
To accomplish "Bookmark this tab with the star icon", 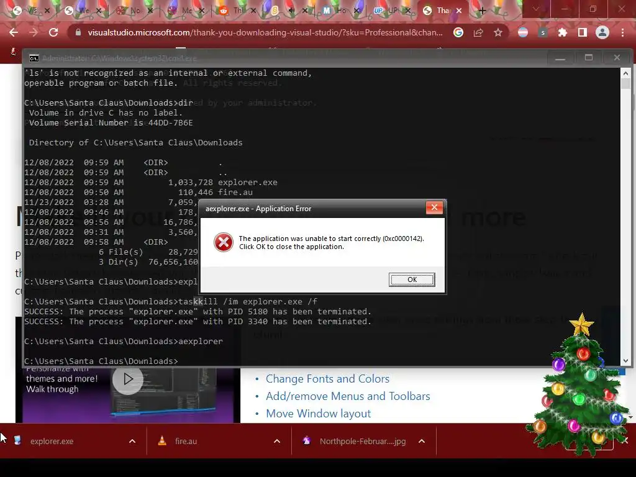I will pos(498,32).
